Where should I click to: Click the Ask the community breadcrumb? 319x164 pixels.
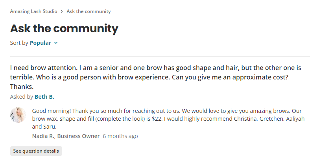coord(89,11)
